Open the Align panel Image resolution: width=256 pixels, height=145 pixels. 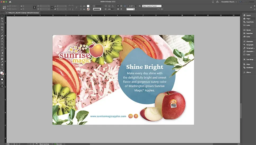249,64
